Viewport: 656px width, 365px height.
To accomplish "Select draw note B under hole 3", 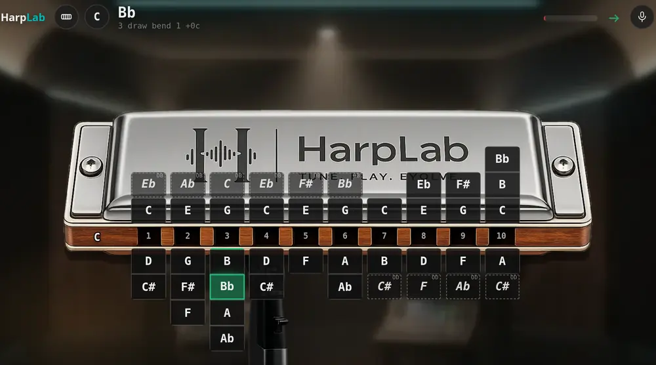I will pyautogui.click(x=227, y=261).
